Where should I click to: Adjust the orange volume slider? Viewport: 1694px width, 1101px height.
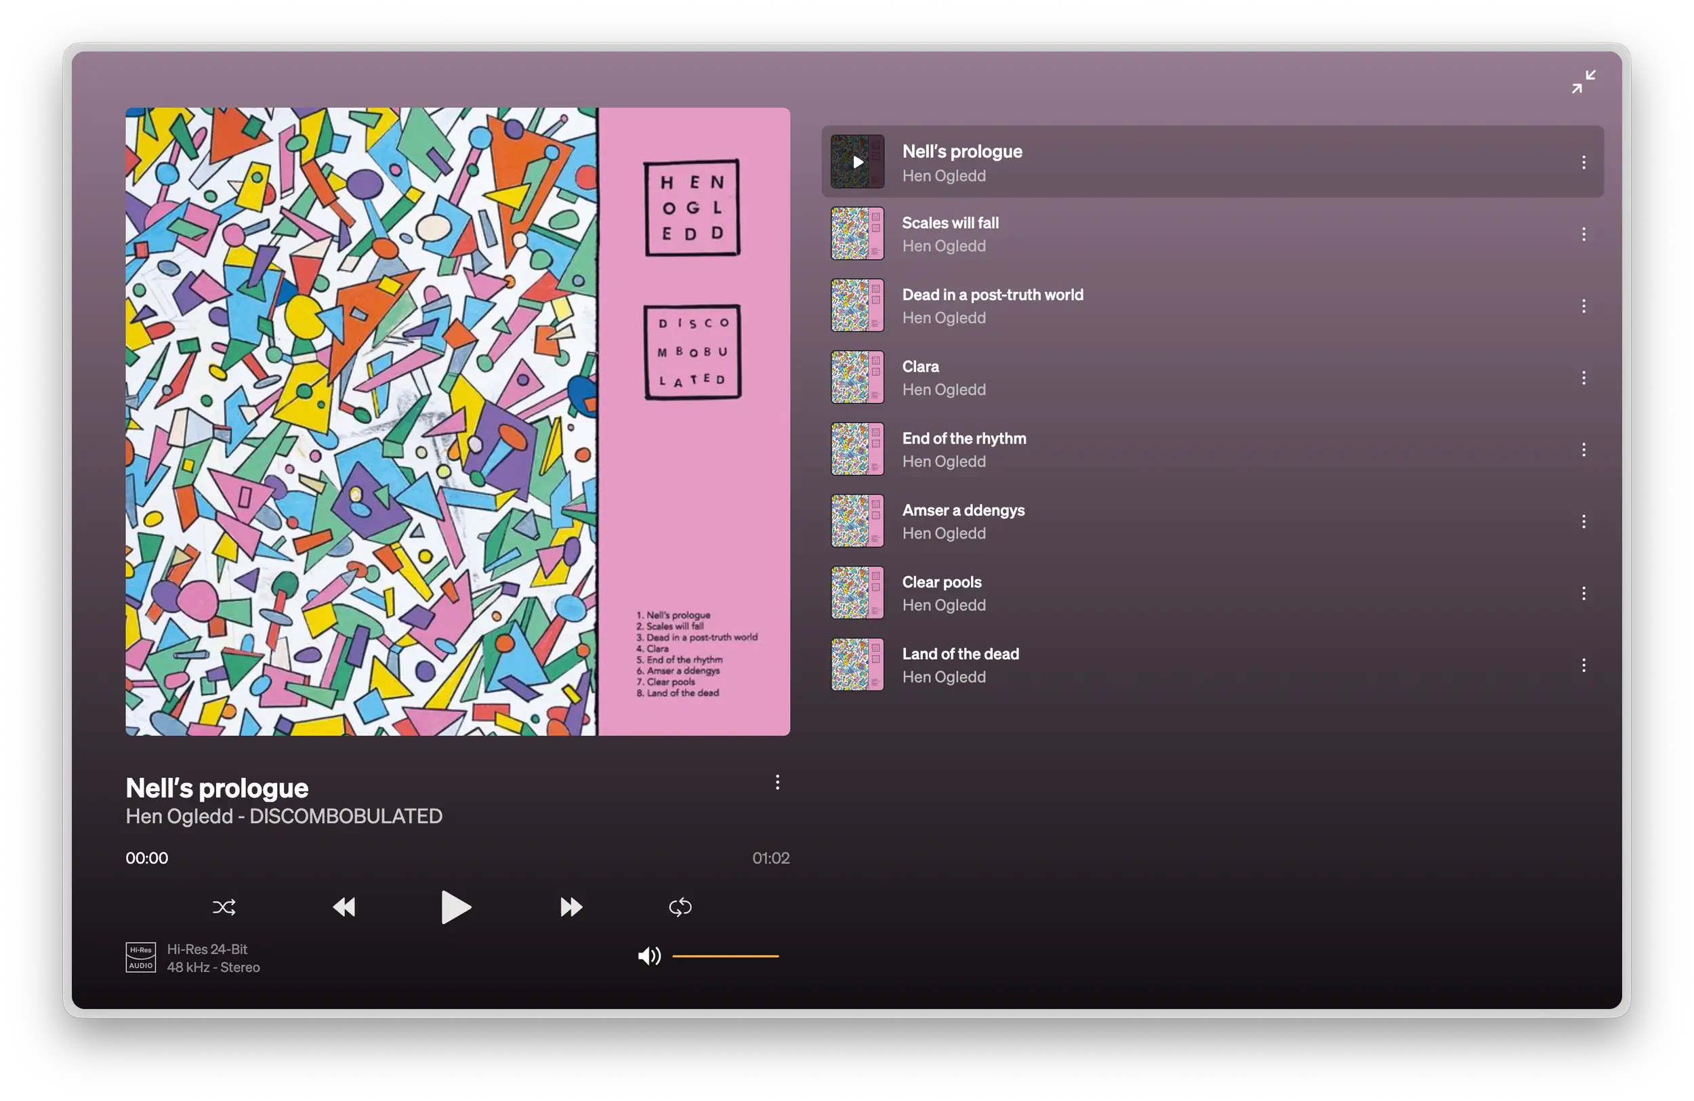click(725, 956)
